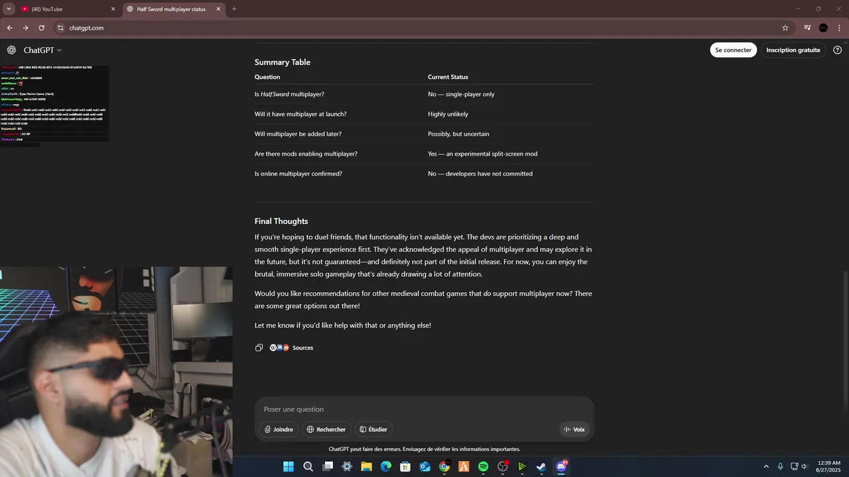Click the Se connecter button
Viewport: 849px width, 477px height.
[x=733, y=50]
